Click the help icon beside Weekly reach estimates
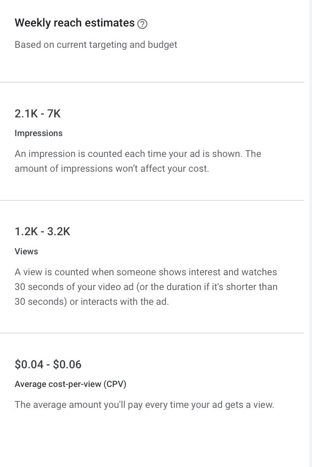The height and width of the screenshot is (467, 312). (x=142, y=24)
